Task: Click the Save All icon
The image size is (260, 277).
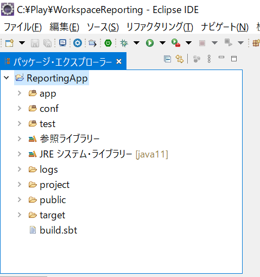Action: pyautogui.click(x=48, y=43)
